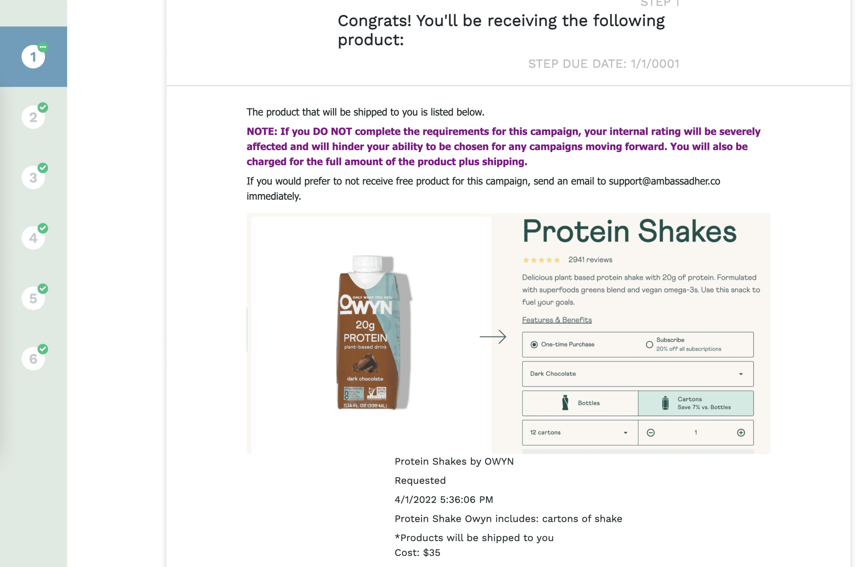The width and height of the screenshot is (860, 567).
Task: Open step 5 circle in sidebar
Action: pyautogui.click(x=33, y=298)
